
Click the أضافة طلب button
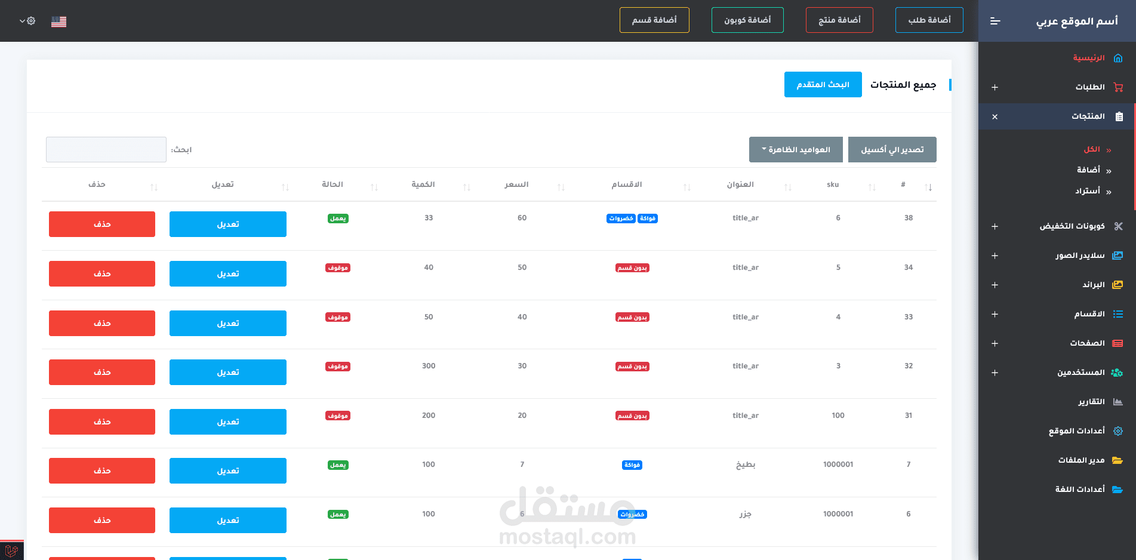click(929, 20)
